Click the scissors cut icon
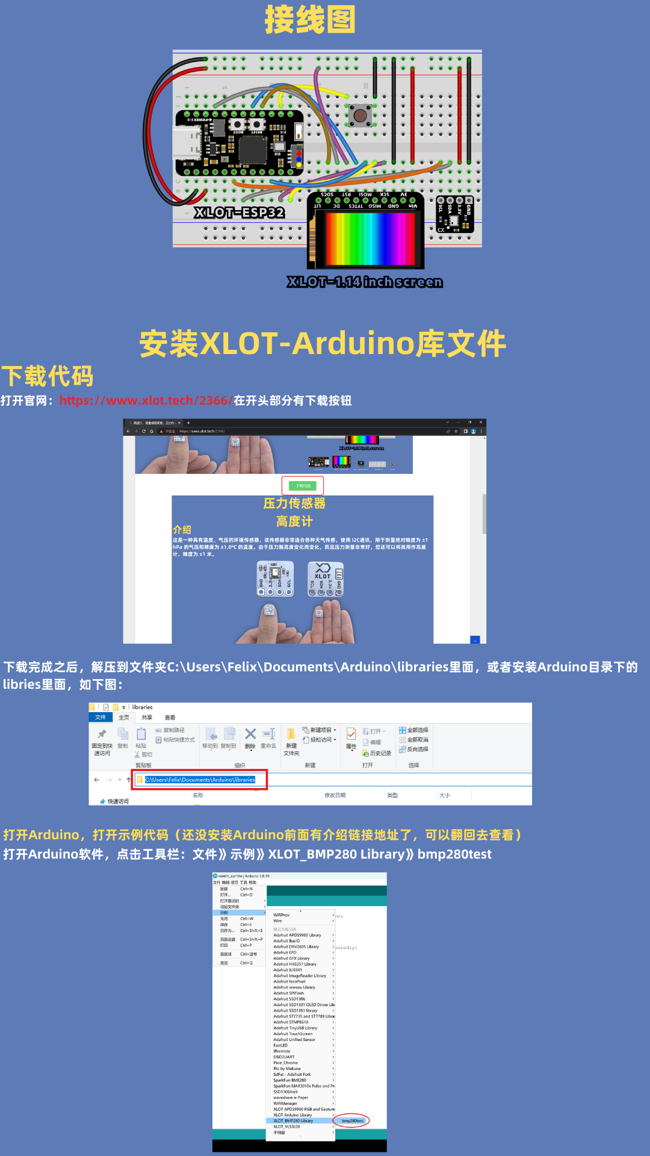This screenshot has width=650, height=1156. click(137, 754)
